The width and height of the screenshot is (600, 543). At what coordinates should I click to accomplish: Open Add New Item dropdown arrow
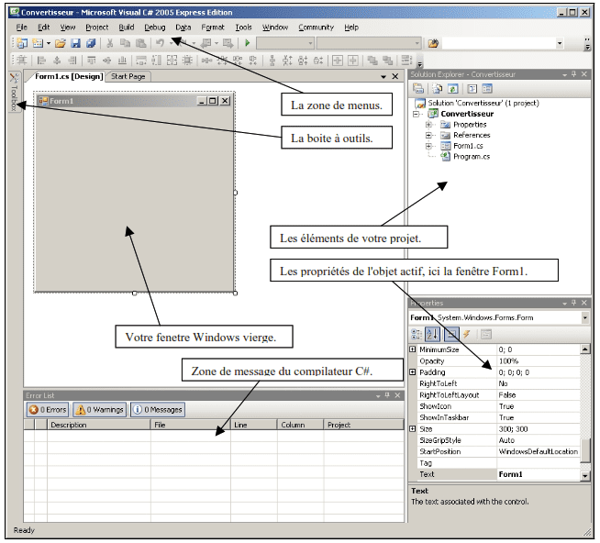point(49,43)
